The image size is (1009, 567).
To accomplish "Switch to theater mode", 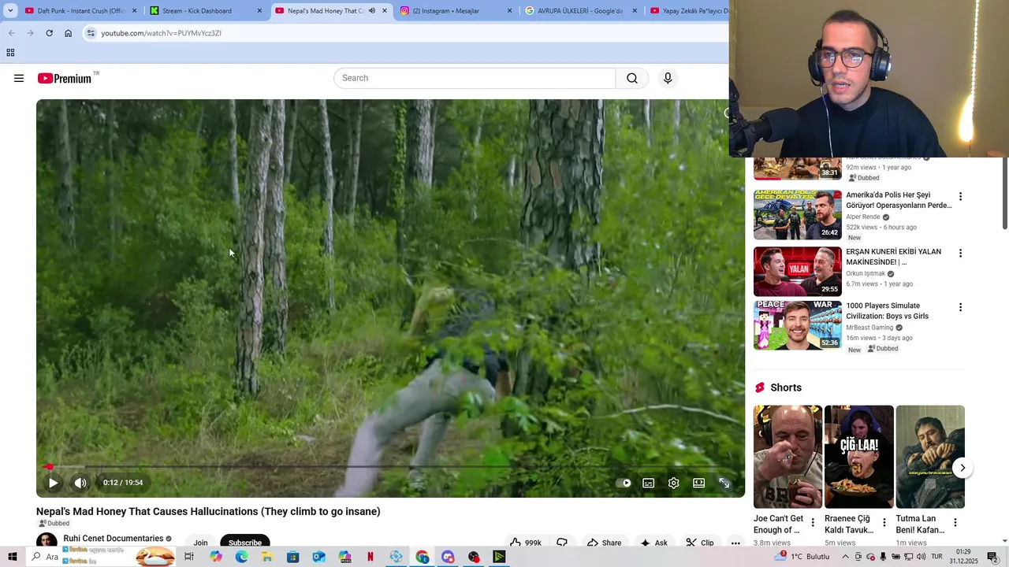I will 699,483.
